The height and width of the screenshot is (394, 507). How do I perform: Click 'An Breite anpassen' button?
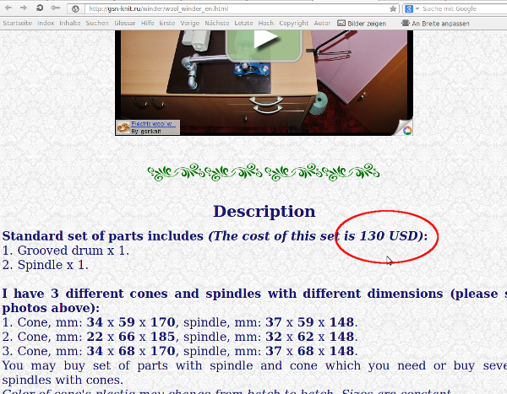pyautogui.click(x=435, y=24)
